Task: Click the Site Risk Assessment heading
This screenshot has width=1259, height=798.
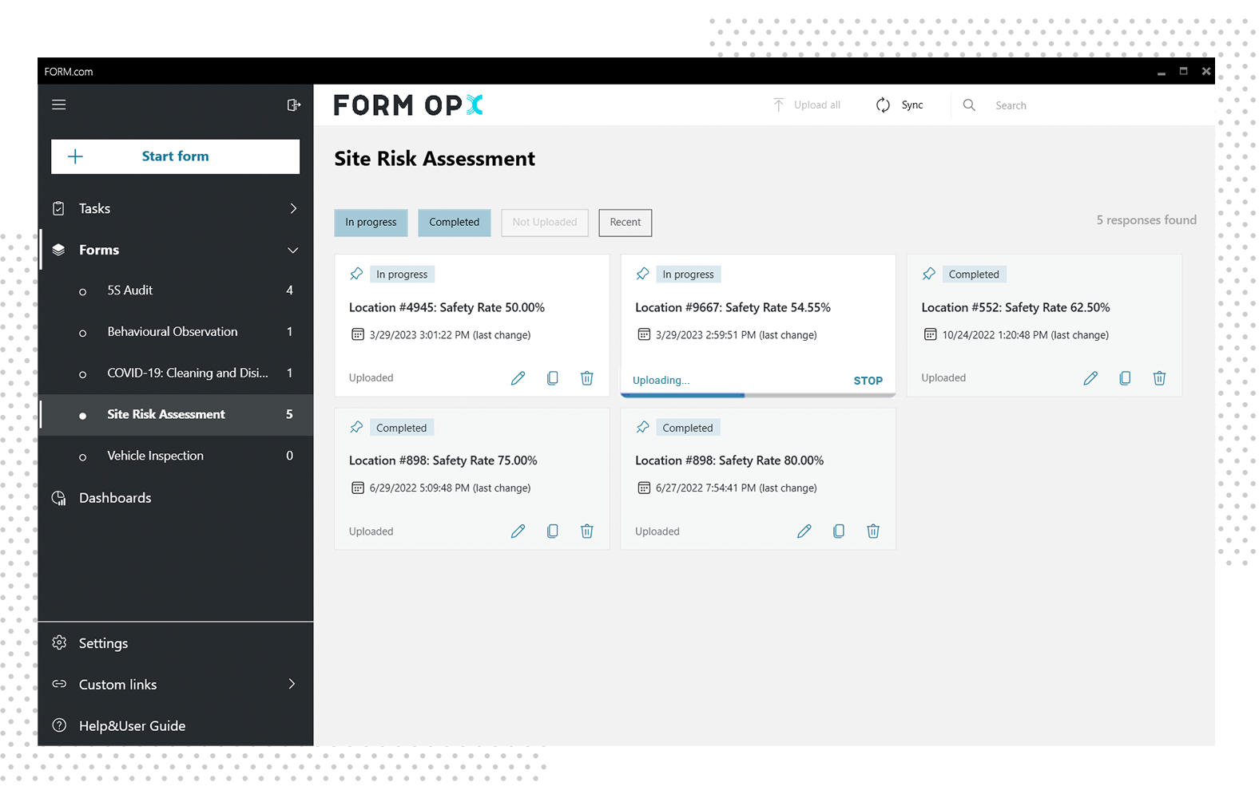Action: tap(435, 159)
